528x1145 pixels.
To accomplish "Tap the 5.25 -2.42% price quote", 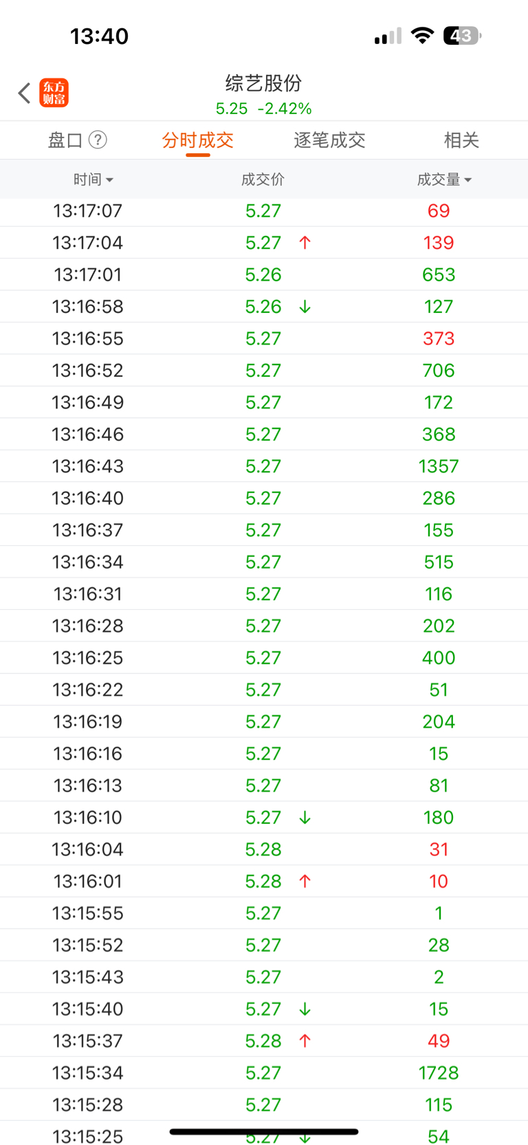I will [264, 109].
